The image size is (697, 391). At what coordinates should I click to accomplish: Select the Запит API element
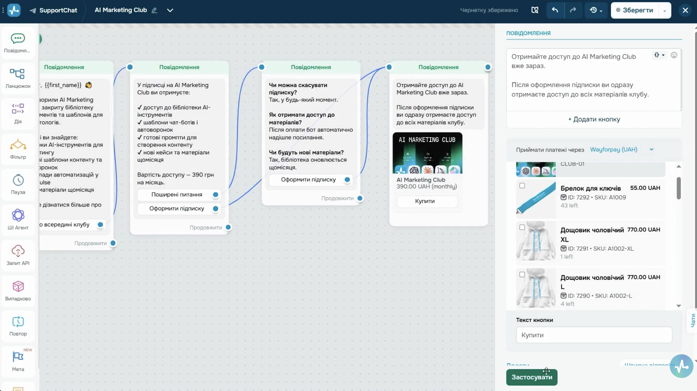click(x=18, y=255)
